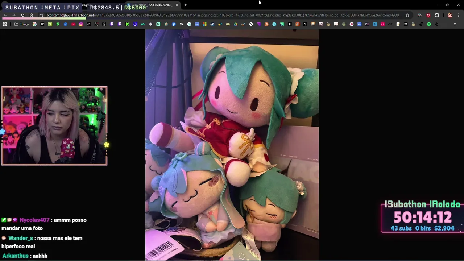The height and width of the screenshot is (261, 464).
Task: Go to the browser home page icon
Action: click(x=31, y=15)
